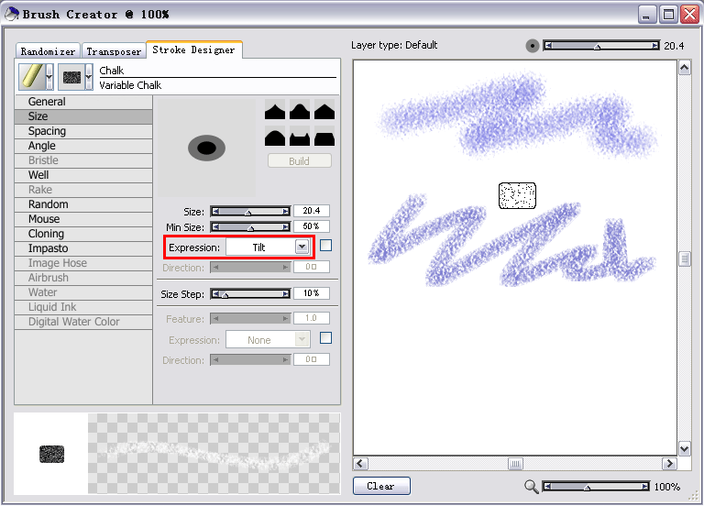Open the Tilt expression dropdown
Viewport: 704px width, 506px height.
pyautogui.click(x=302, y=247)
